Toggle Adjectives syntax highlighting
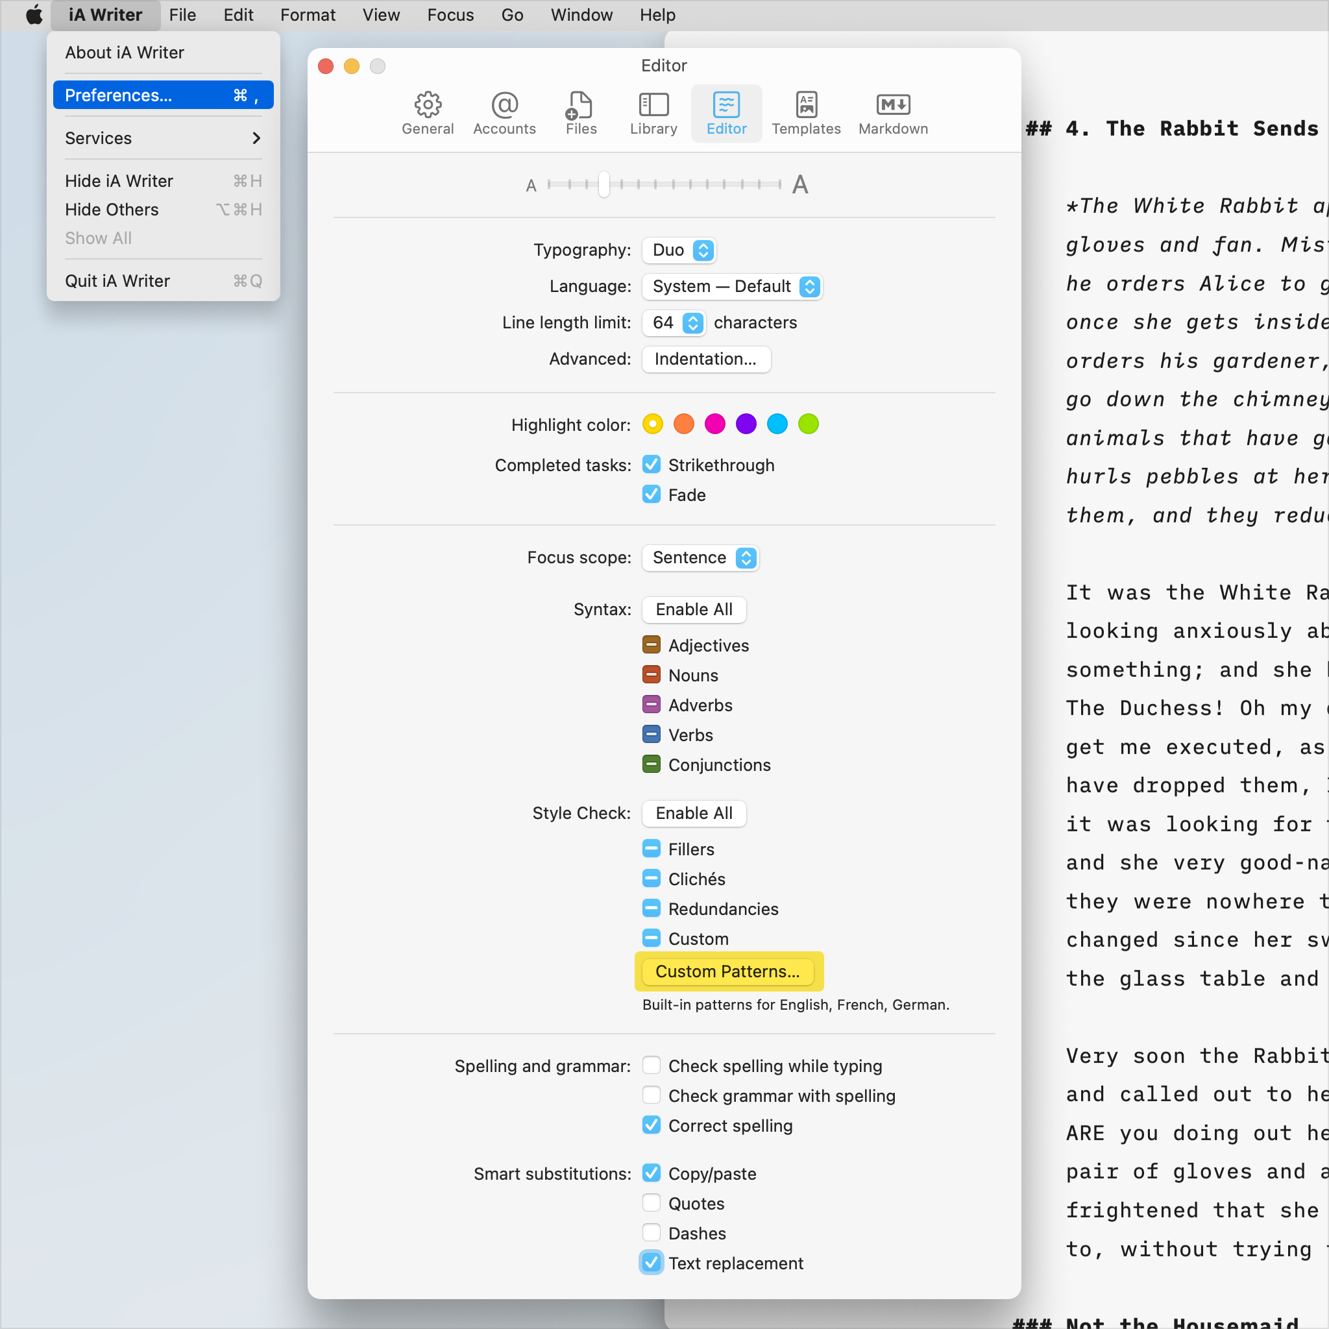This screenshot has width=1329, height=1329. 651,644
